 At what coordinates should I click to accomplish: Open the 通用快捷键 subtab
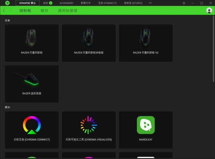(67, 10)
